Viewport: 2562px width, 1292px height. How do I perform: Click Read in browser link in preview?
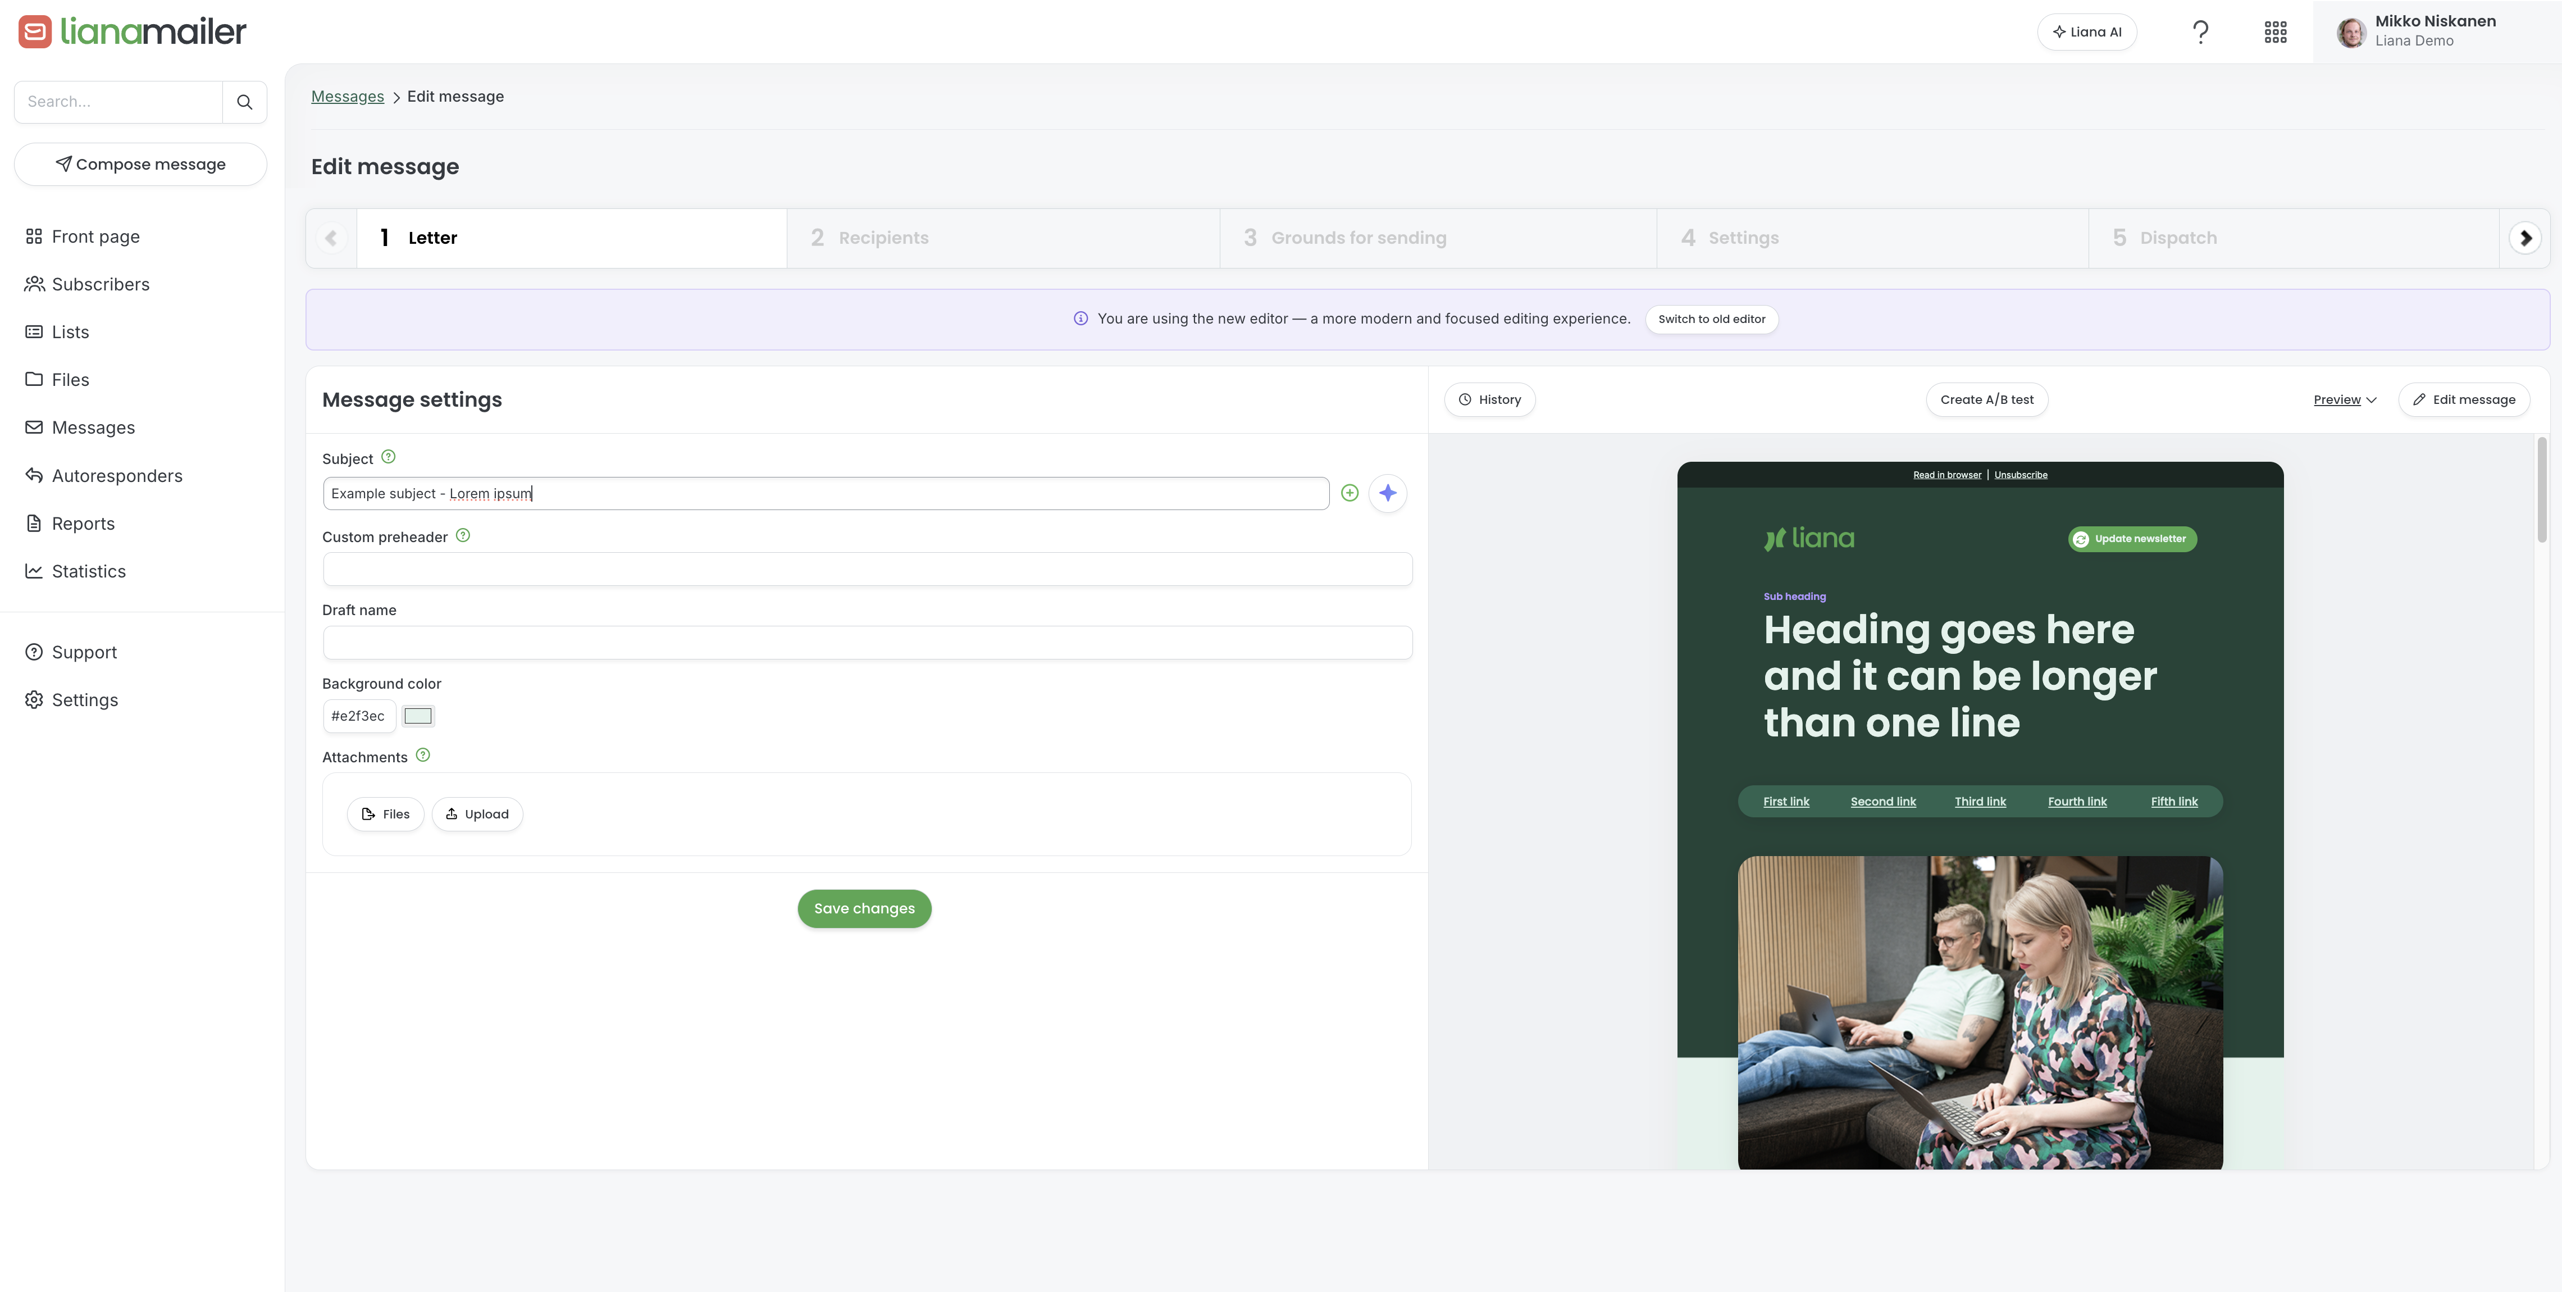pos(1946,475)
